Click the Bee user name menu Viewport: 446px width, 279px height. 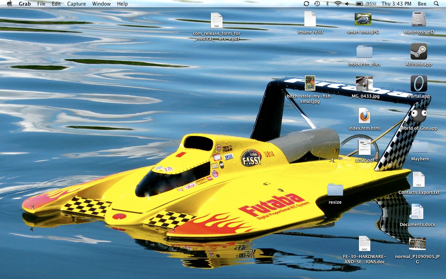422,4
